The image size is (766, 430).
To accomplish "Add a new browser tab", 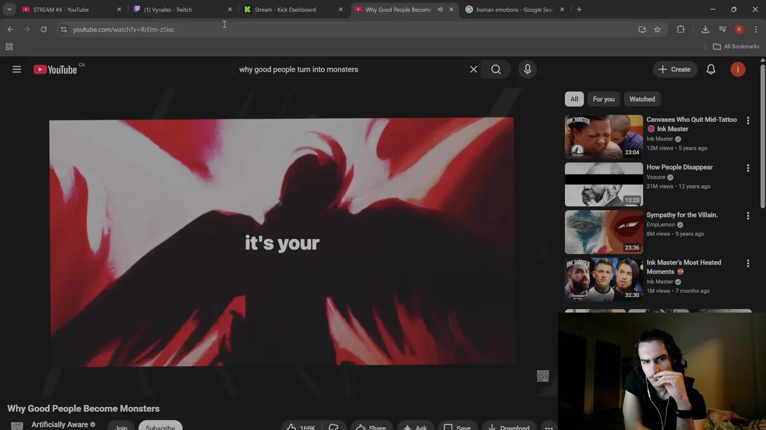I will 579,10.
